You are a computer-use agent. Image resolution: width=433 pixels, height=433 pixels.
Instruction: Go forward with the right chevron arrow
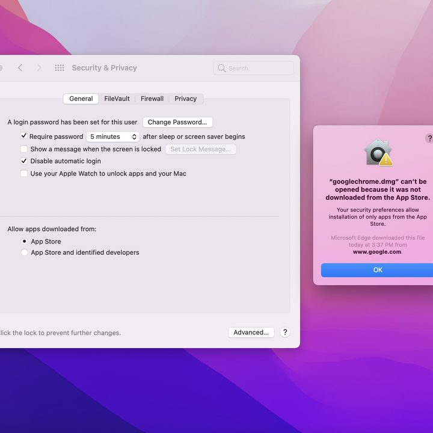tap(39, 67)
